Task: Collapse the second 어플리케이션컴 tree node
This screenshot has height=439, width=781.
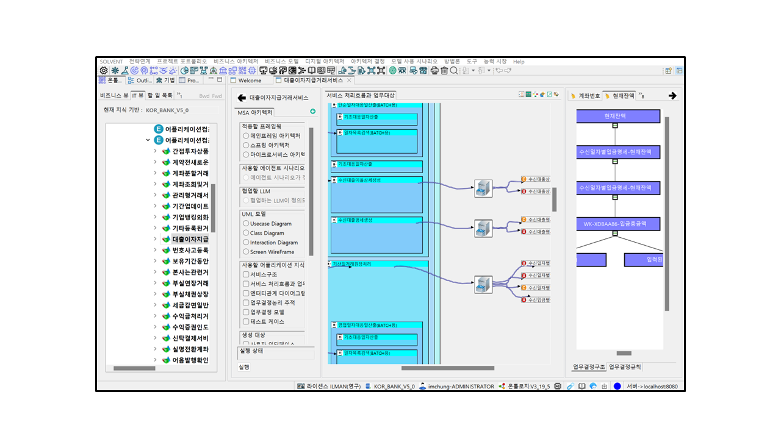Action: coord(148,140)
